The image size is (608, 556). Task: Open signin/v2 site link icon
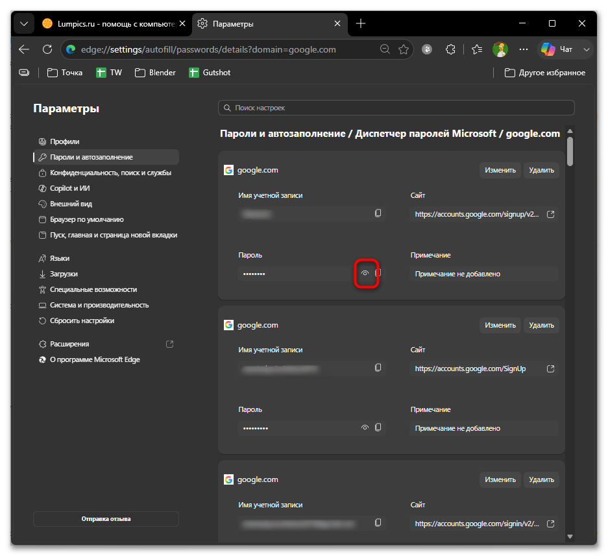click(x=550, y=524)
